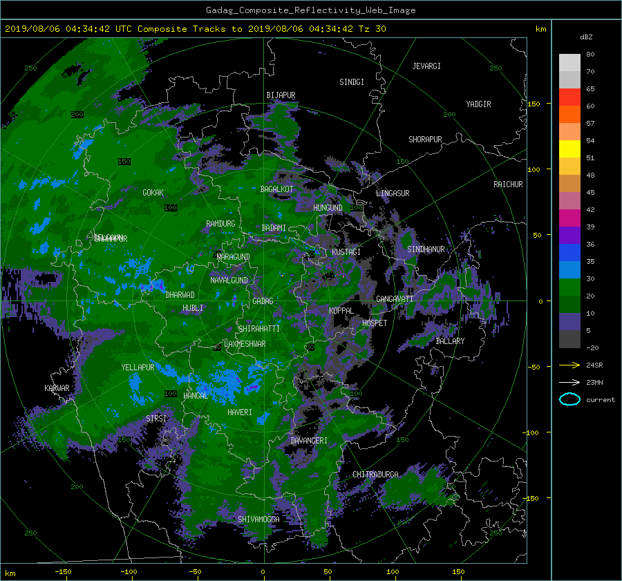Viewport: 622px width, 581px height.
Task: Select the CHITRADURGA city label
Action: coord(375,475)
